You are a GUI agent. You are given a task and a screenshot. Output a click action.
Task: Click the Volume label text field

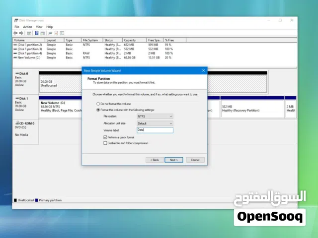point(155,130)
